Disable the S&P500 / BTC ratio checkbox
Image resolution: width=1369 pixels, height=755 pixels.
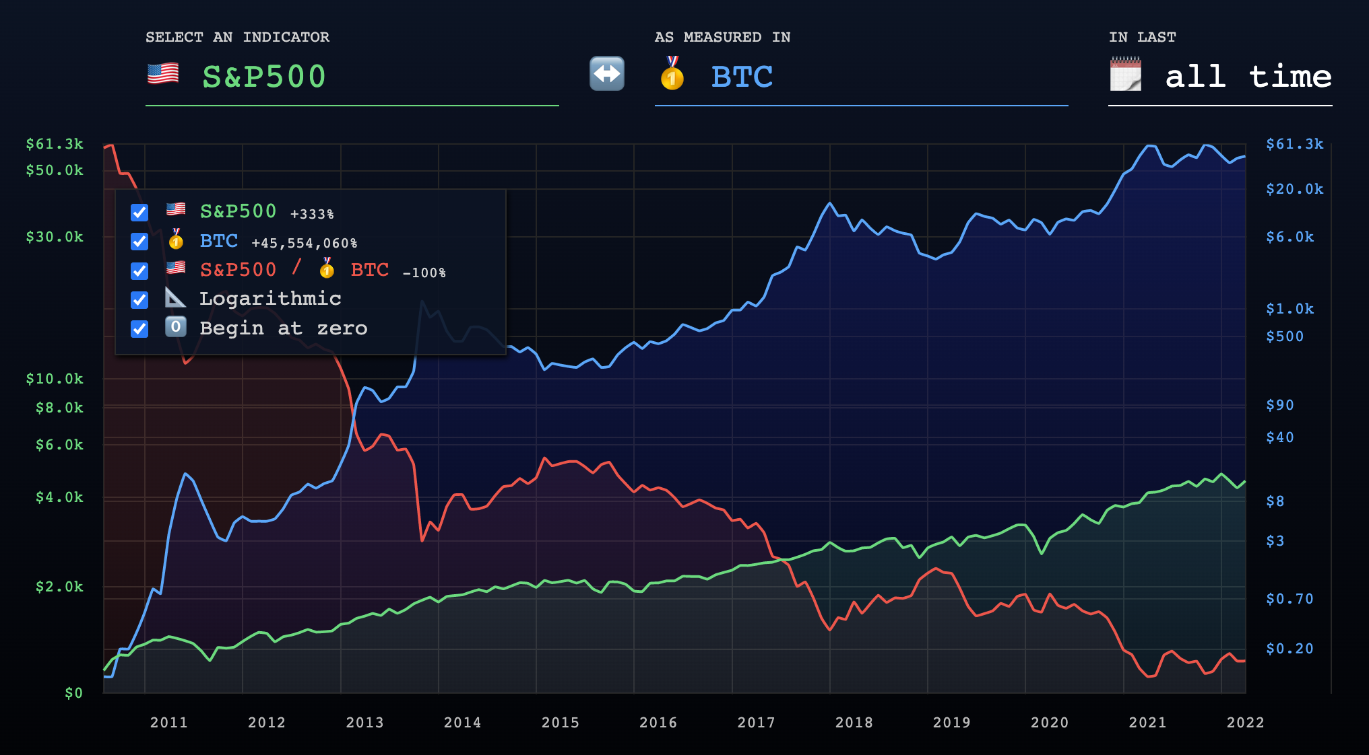coord(139,271)
